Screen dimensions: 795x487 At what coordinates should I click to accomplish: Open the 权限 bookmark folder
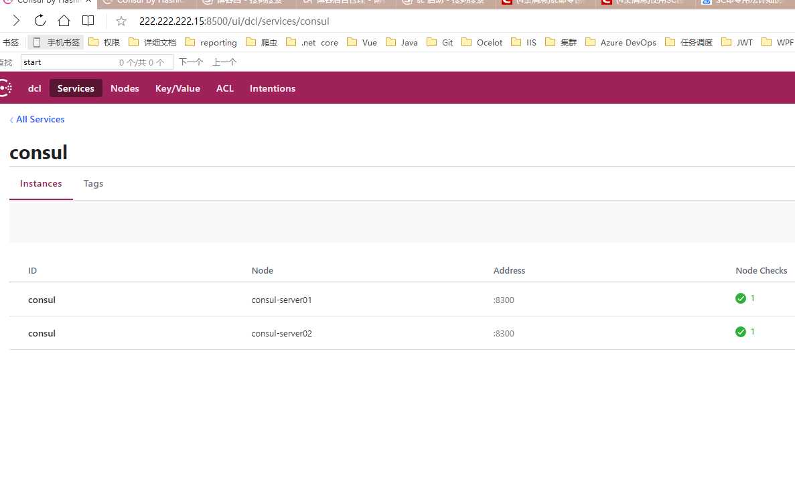tap(104, 43)
